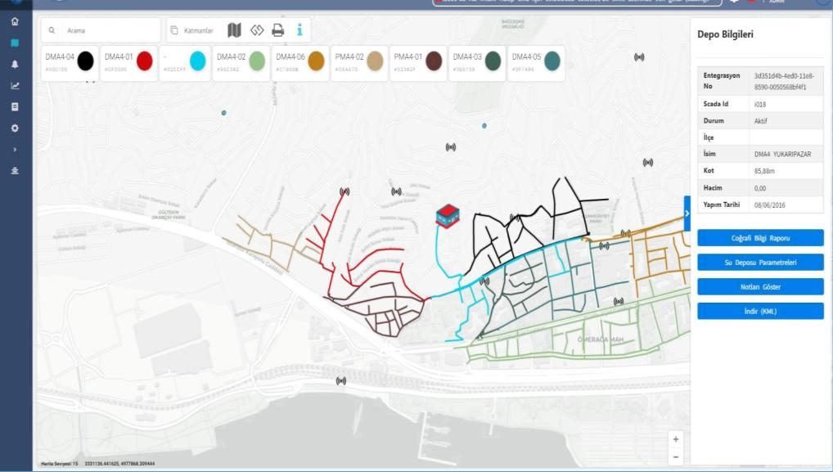
Task: Click the water depot building icon
Action: tap(448, 216)
